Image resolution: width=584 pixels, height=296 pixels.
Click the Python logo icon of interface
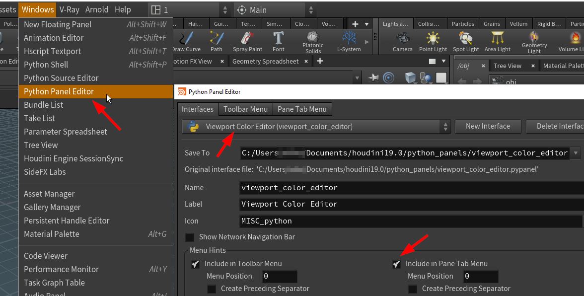tap(193, 127)
